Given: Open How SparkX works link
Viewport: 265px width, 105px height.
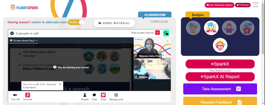Looking at the screenshot, I should [220, 70].
